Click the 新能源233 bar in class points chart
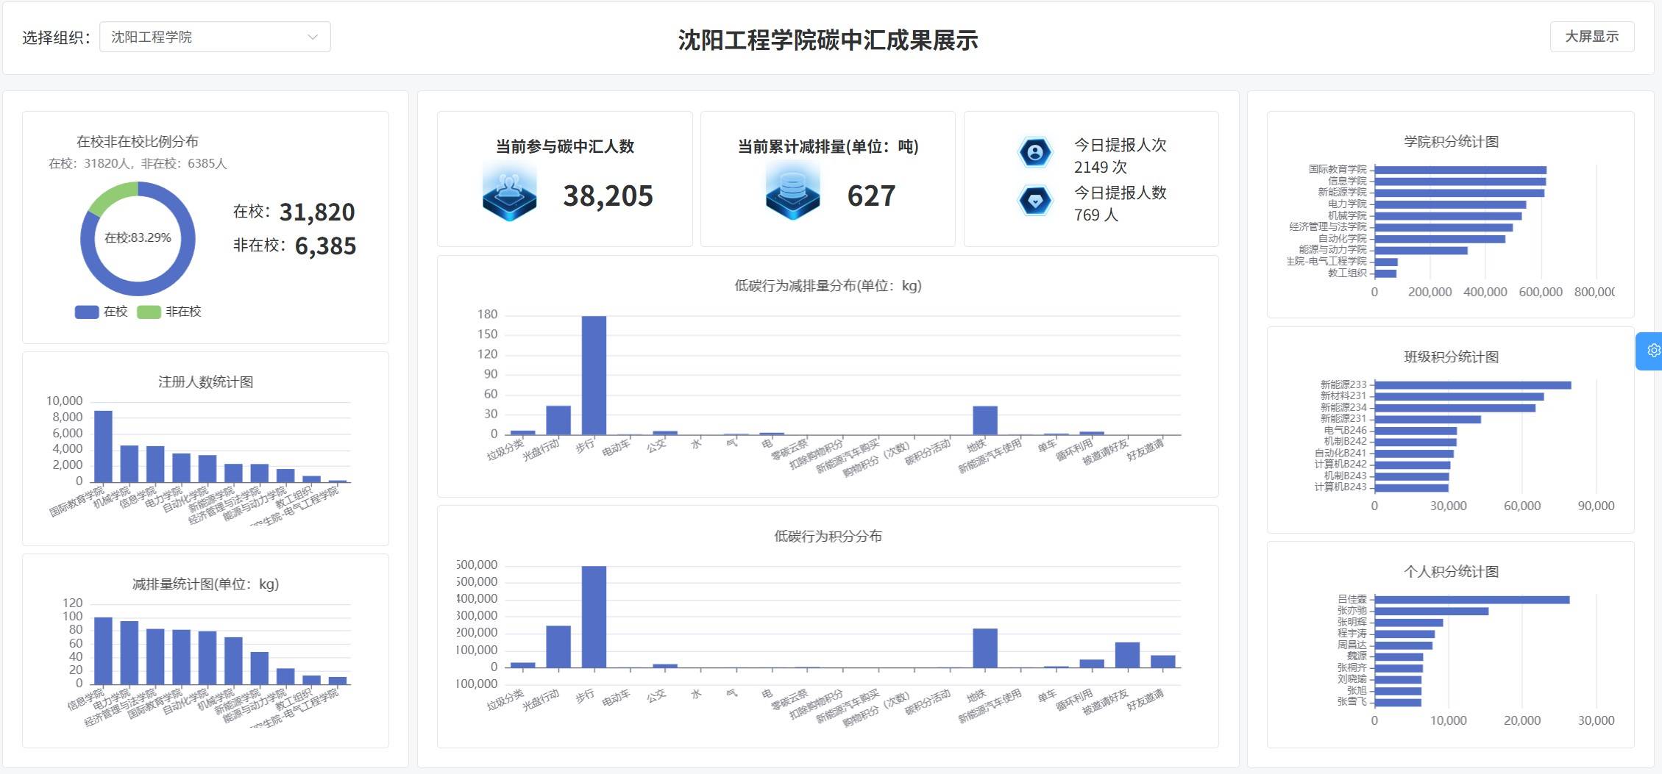 coord(1471,385)
